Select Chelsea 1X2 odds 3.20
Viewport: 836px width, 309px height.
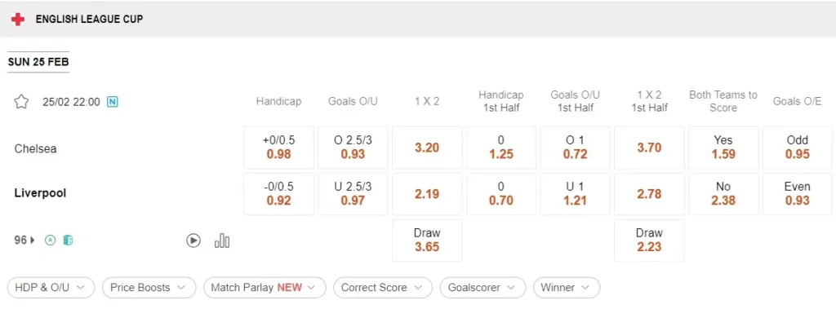click(427, 148)
